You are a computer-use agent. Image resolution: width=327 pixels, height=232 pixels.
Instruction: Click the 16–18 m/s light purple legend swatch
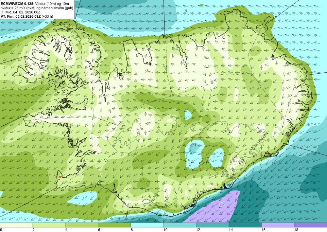pos(278,225)
